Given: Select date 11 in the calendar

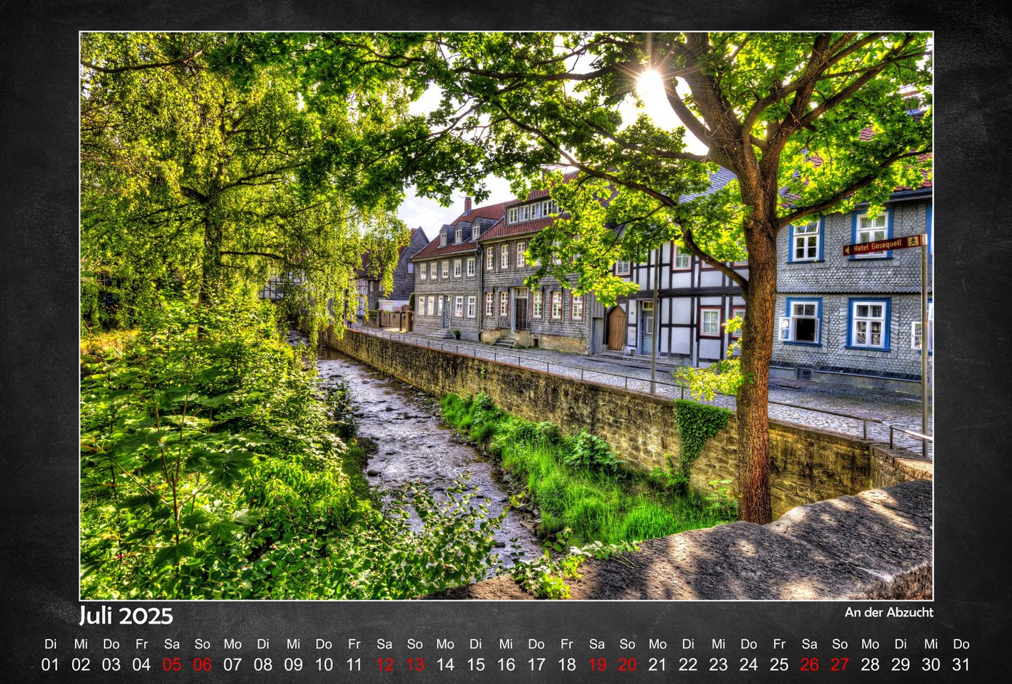Looking at the screenshot, I should 354,664.
